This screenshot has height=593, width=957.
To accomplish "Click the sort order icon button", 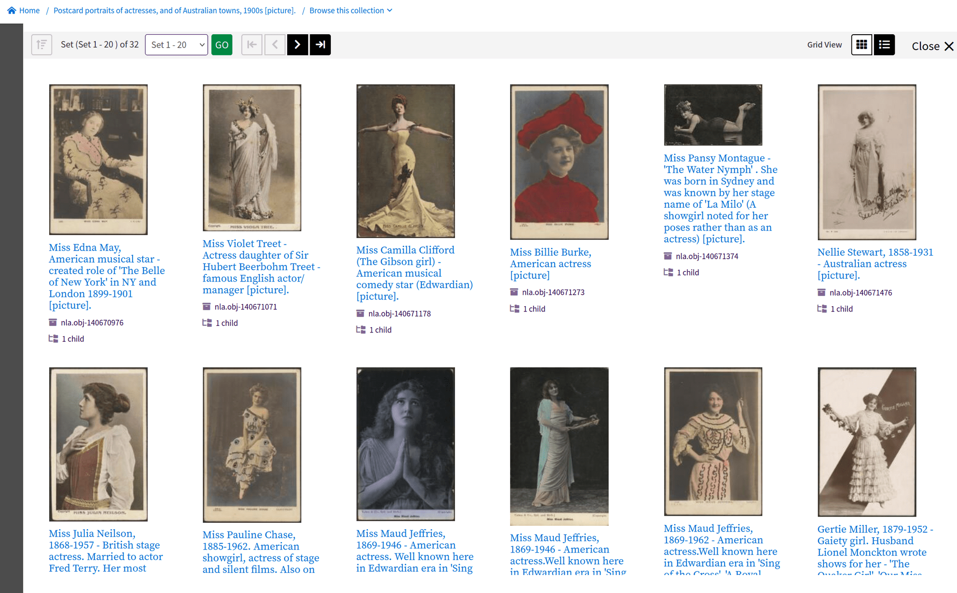I will (42, 45).
